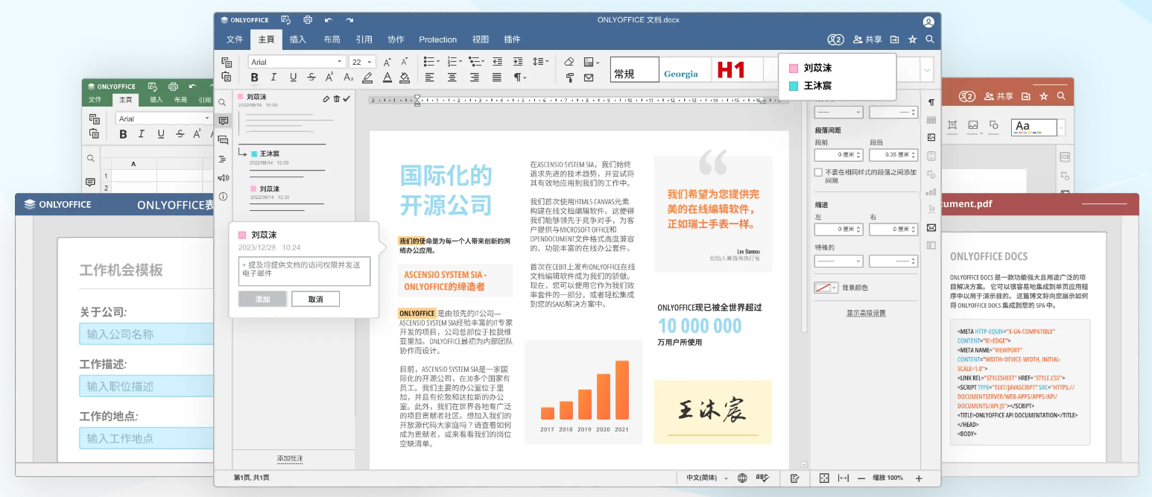Open chart settings in the right sidebar
Screen dimensions: 1152x497
point(931,193)
